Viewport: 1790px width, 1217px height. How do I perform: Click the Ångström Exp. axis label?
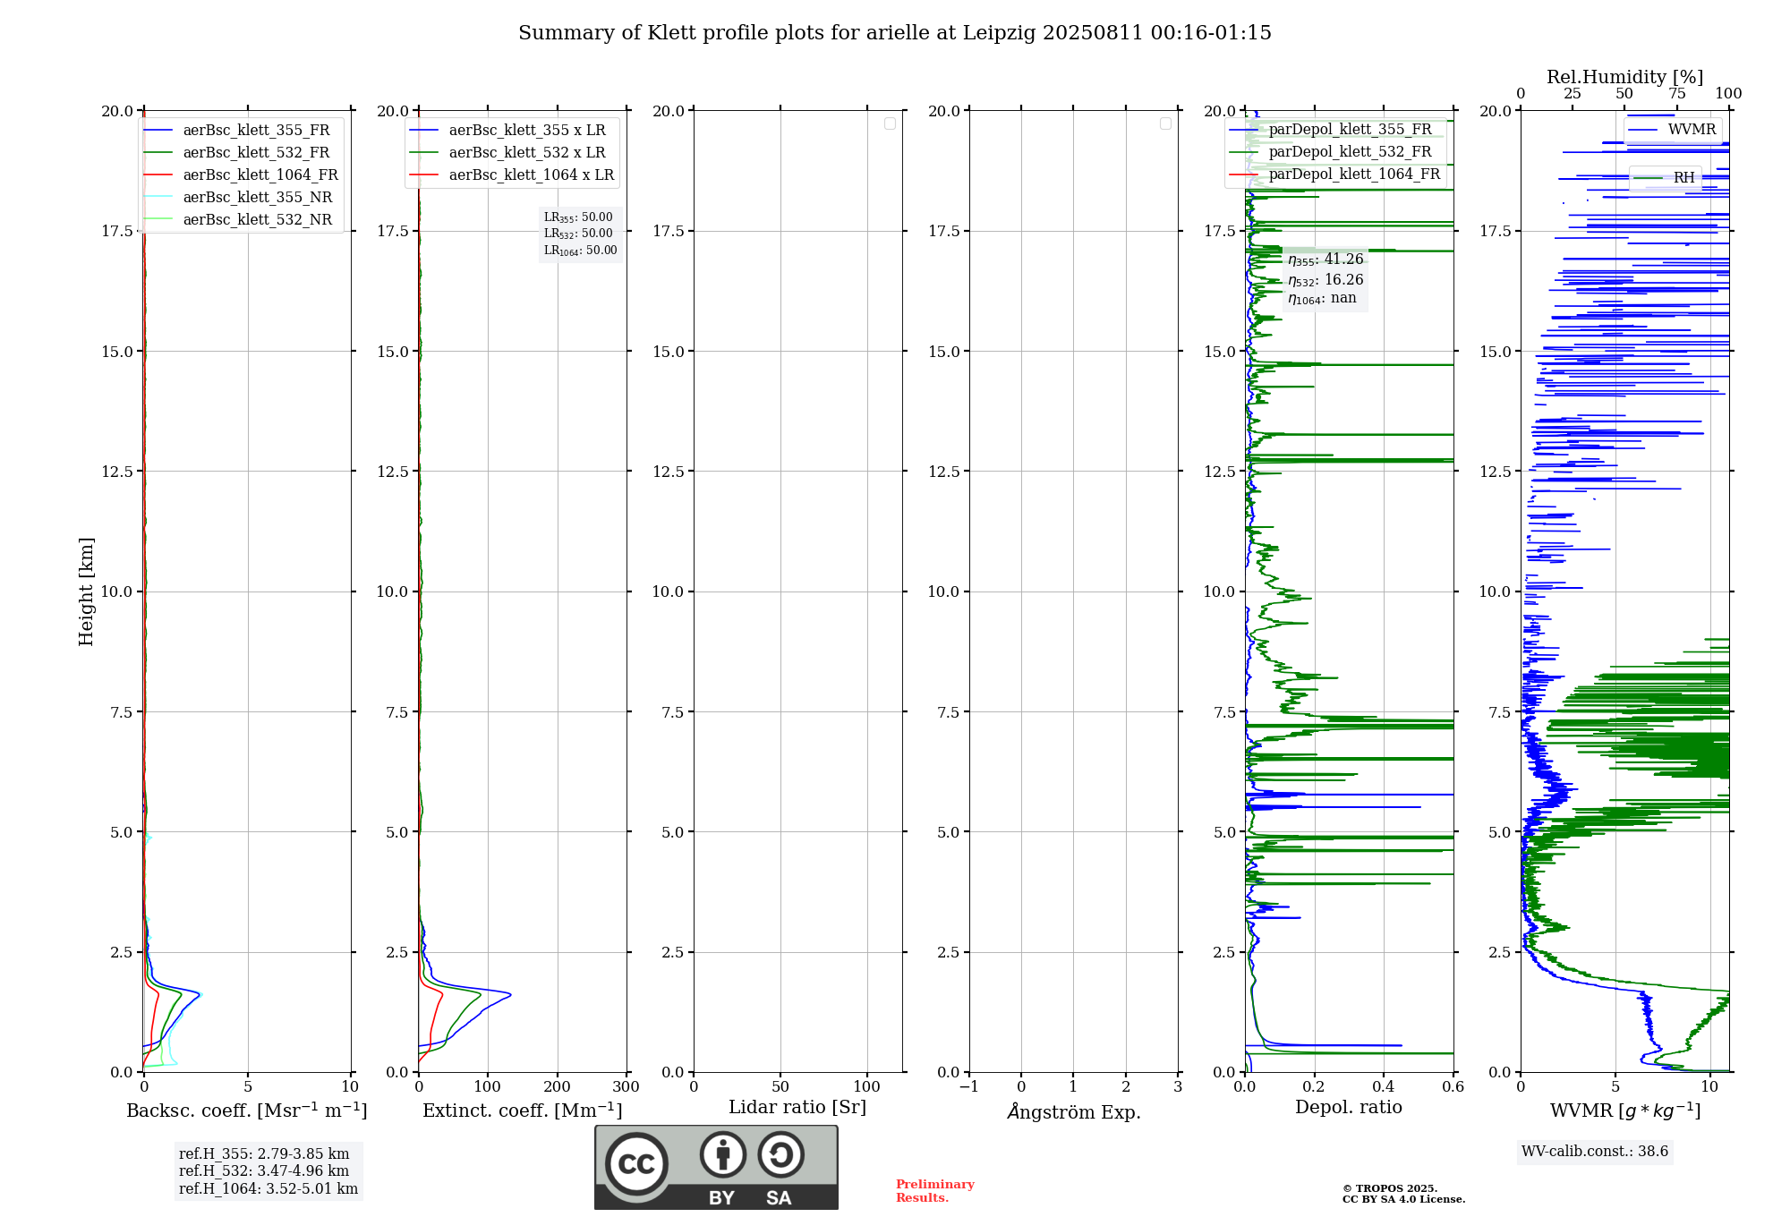point(1074,1111)
